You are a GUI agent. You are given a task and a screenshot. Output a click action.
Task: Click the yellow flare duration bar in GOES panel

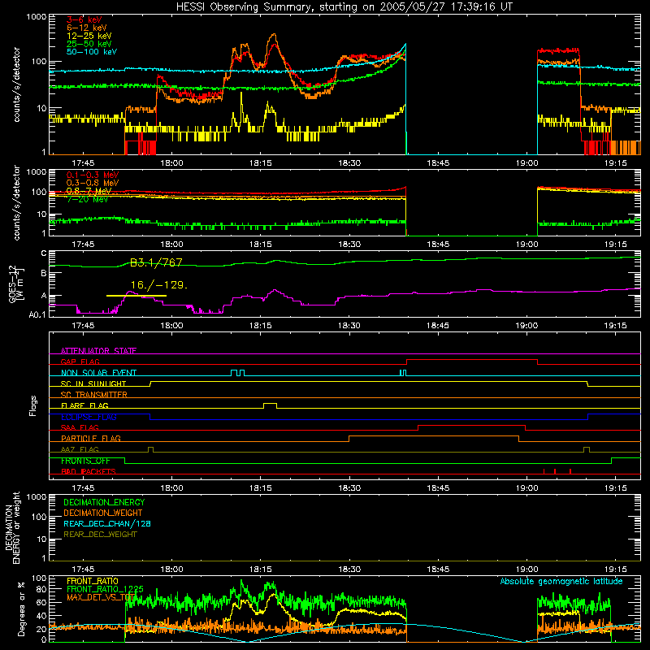click(x=136, y=296)
